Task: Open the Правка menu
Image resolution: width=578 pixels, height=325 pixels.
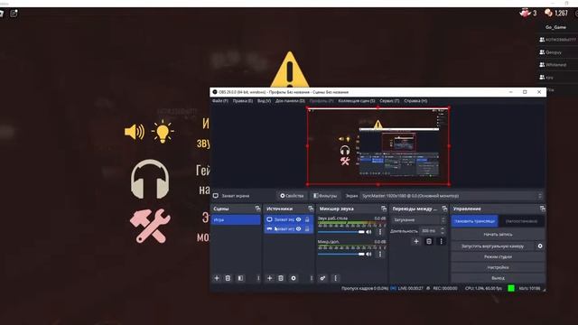Action: tap(243, 101)
